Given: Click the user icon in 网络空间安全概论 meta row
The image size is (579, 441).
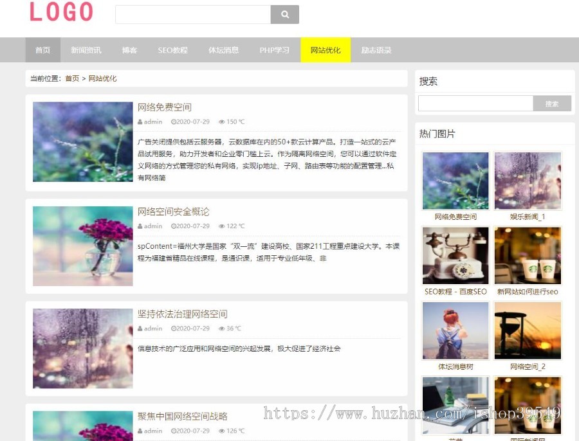Looking at the screenshot, I should pos(140,226).
